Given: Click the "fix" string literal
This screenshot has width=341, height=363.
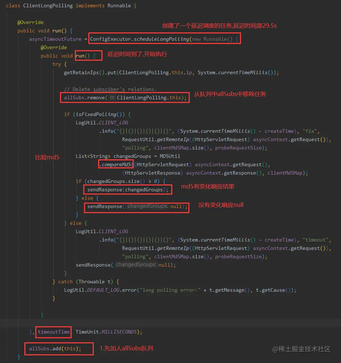Looking at the screenshot, I should 309,131.
